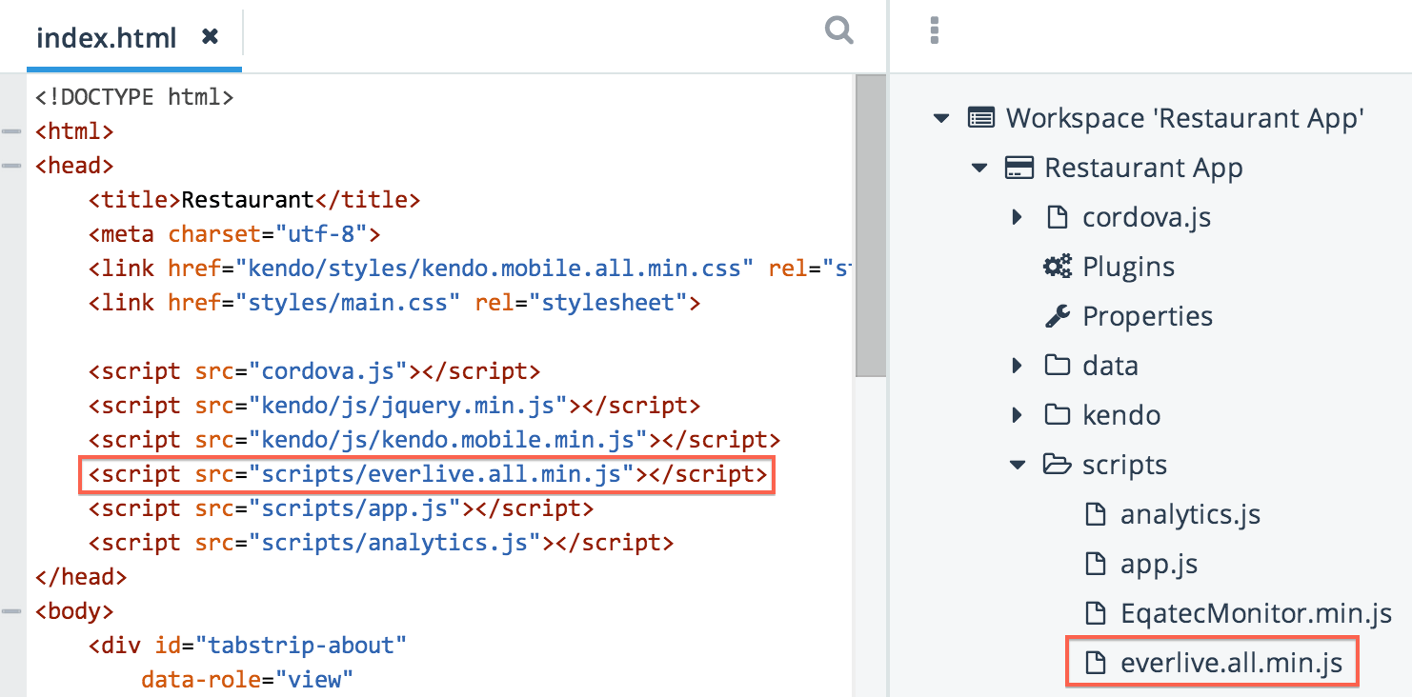Select the scripts folder label

coord(1125,466)
